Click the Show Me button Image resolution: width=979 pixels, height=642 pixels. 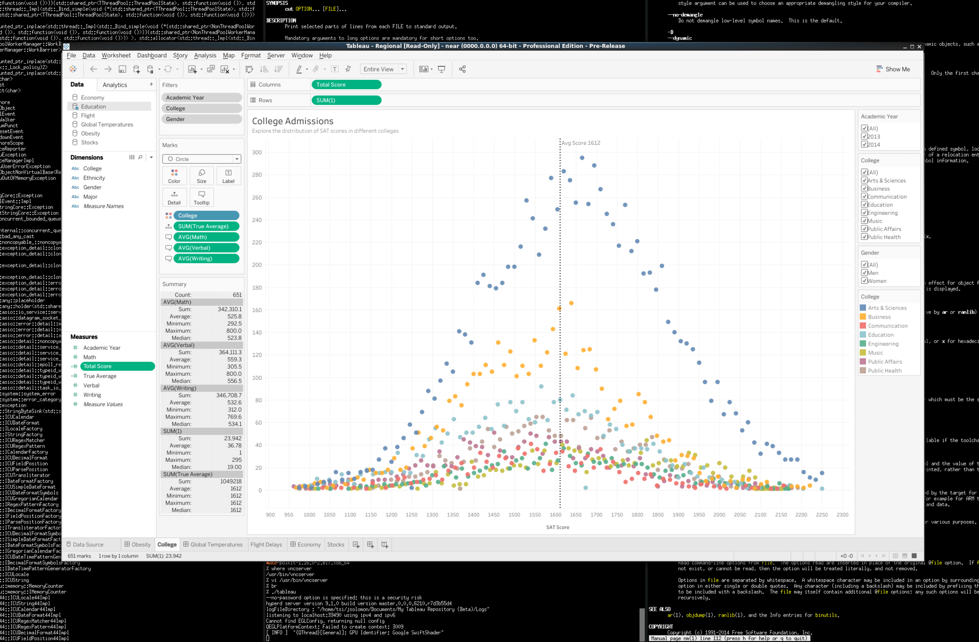(893, 69)
